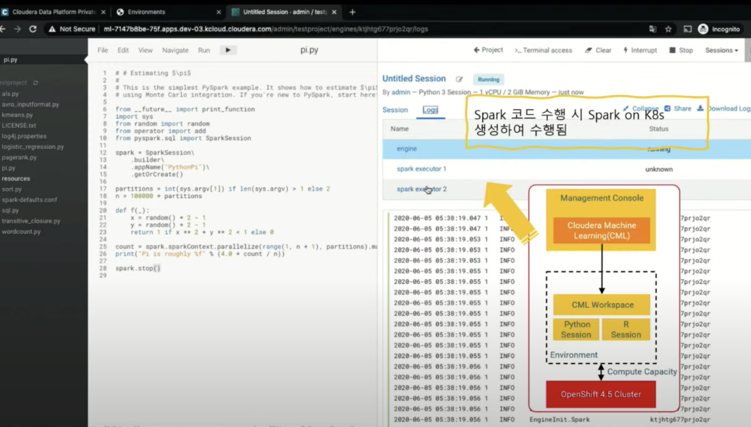Image resolution: width=751 pixels, height=427 pixels.
Task: Open the Edit menu in the editor
Action: [123, 50]
